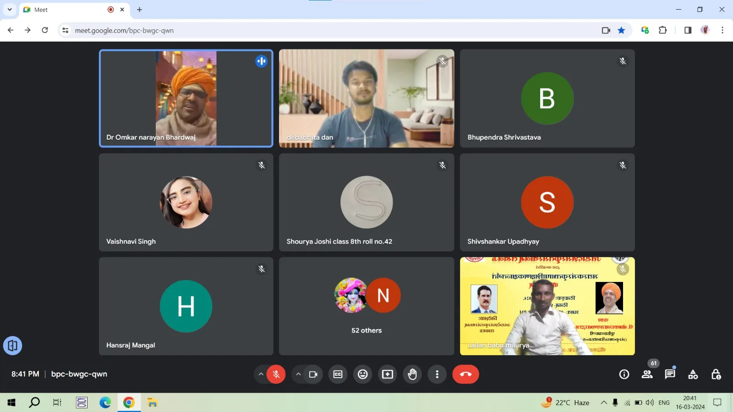
Task: Expand video settings arrow beside camera
Action: coord(298,374)
